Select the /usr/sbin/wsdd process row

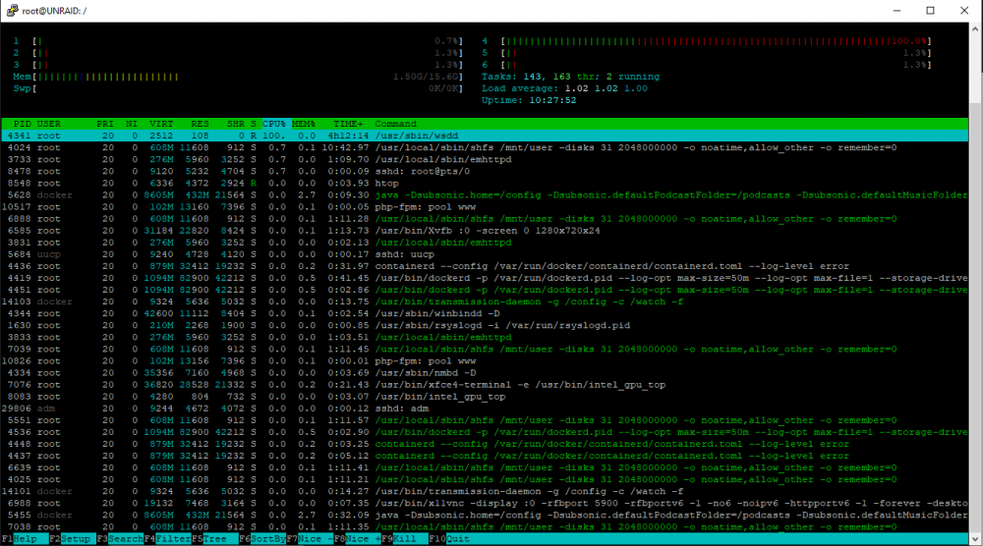pos(485,136)
